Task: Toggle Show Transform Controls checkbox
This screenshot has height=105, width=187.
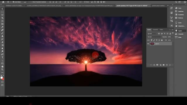Action: (x=32, y=2)
